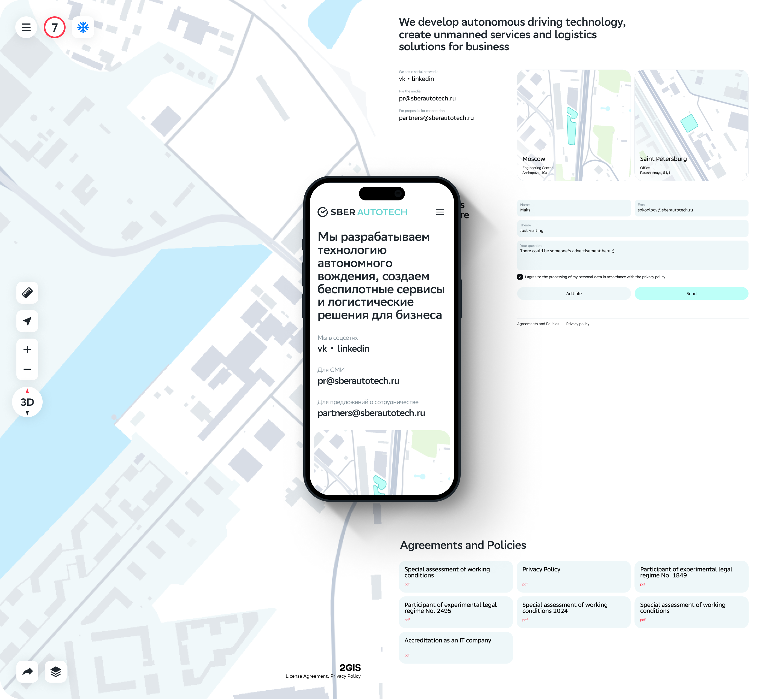This screenshot has width=765, height=699.
Task: Open the map hamburger menu
Action: click(26, 27)
